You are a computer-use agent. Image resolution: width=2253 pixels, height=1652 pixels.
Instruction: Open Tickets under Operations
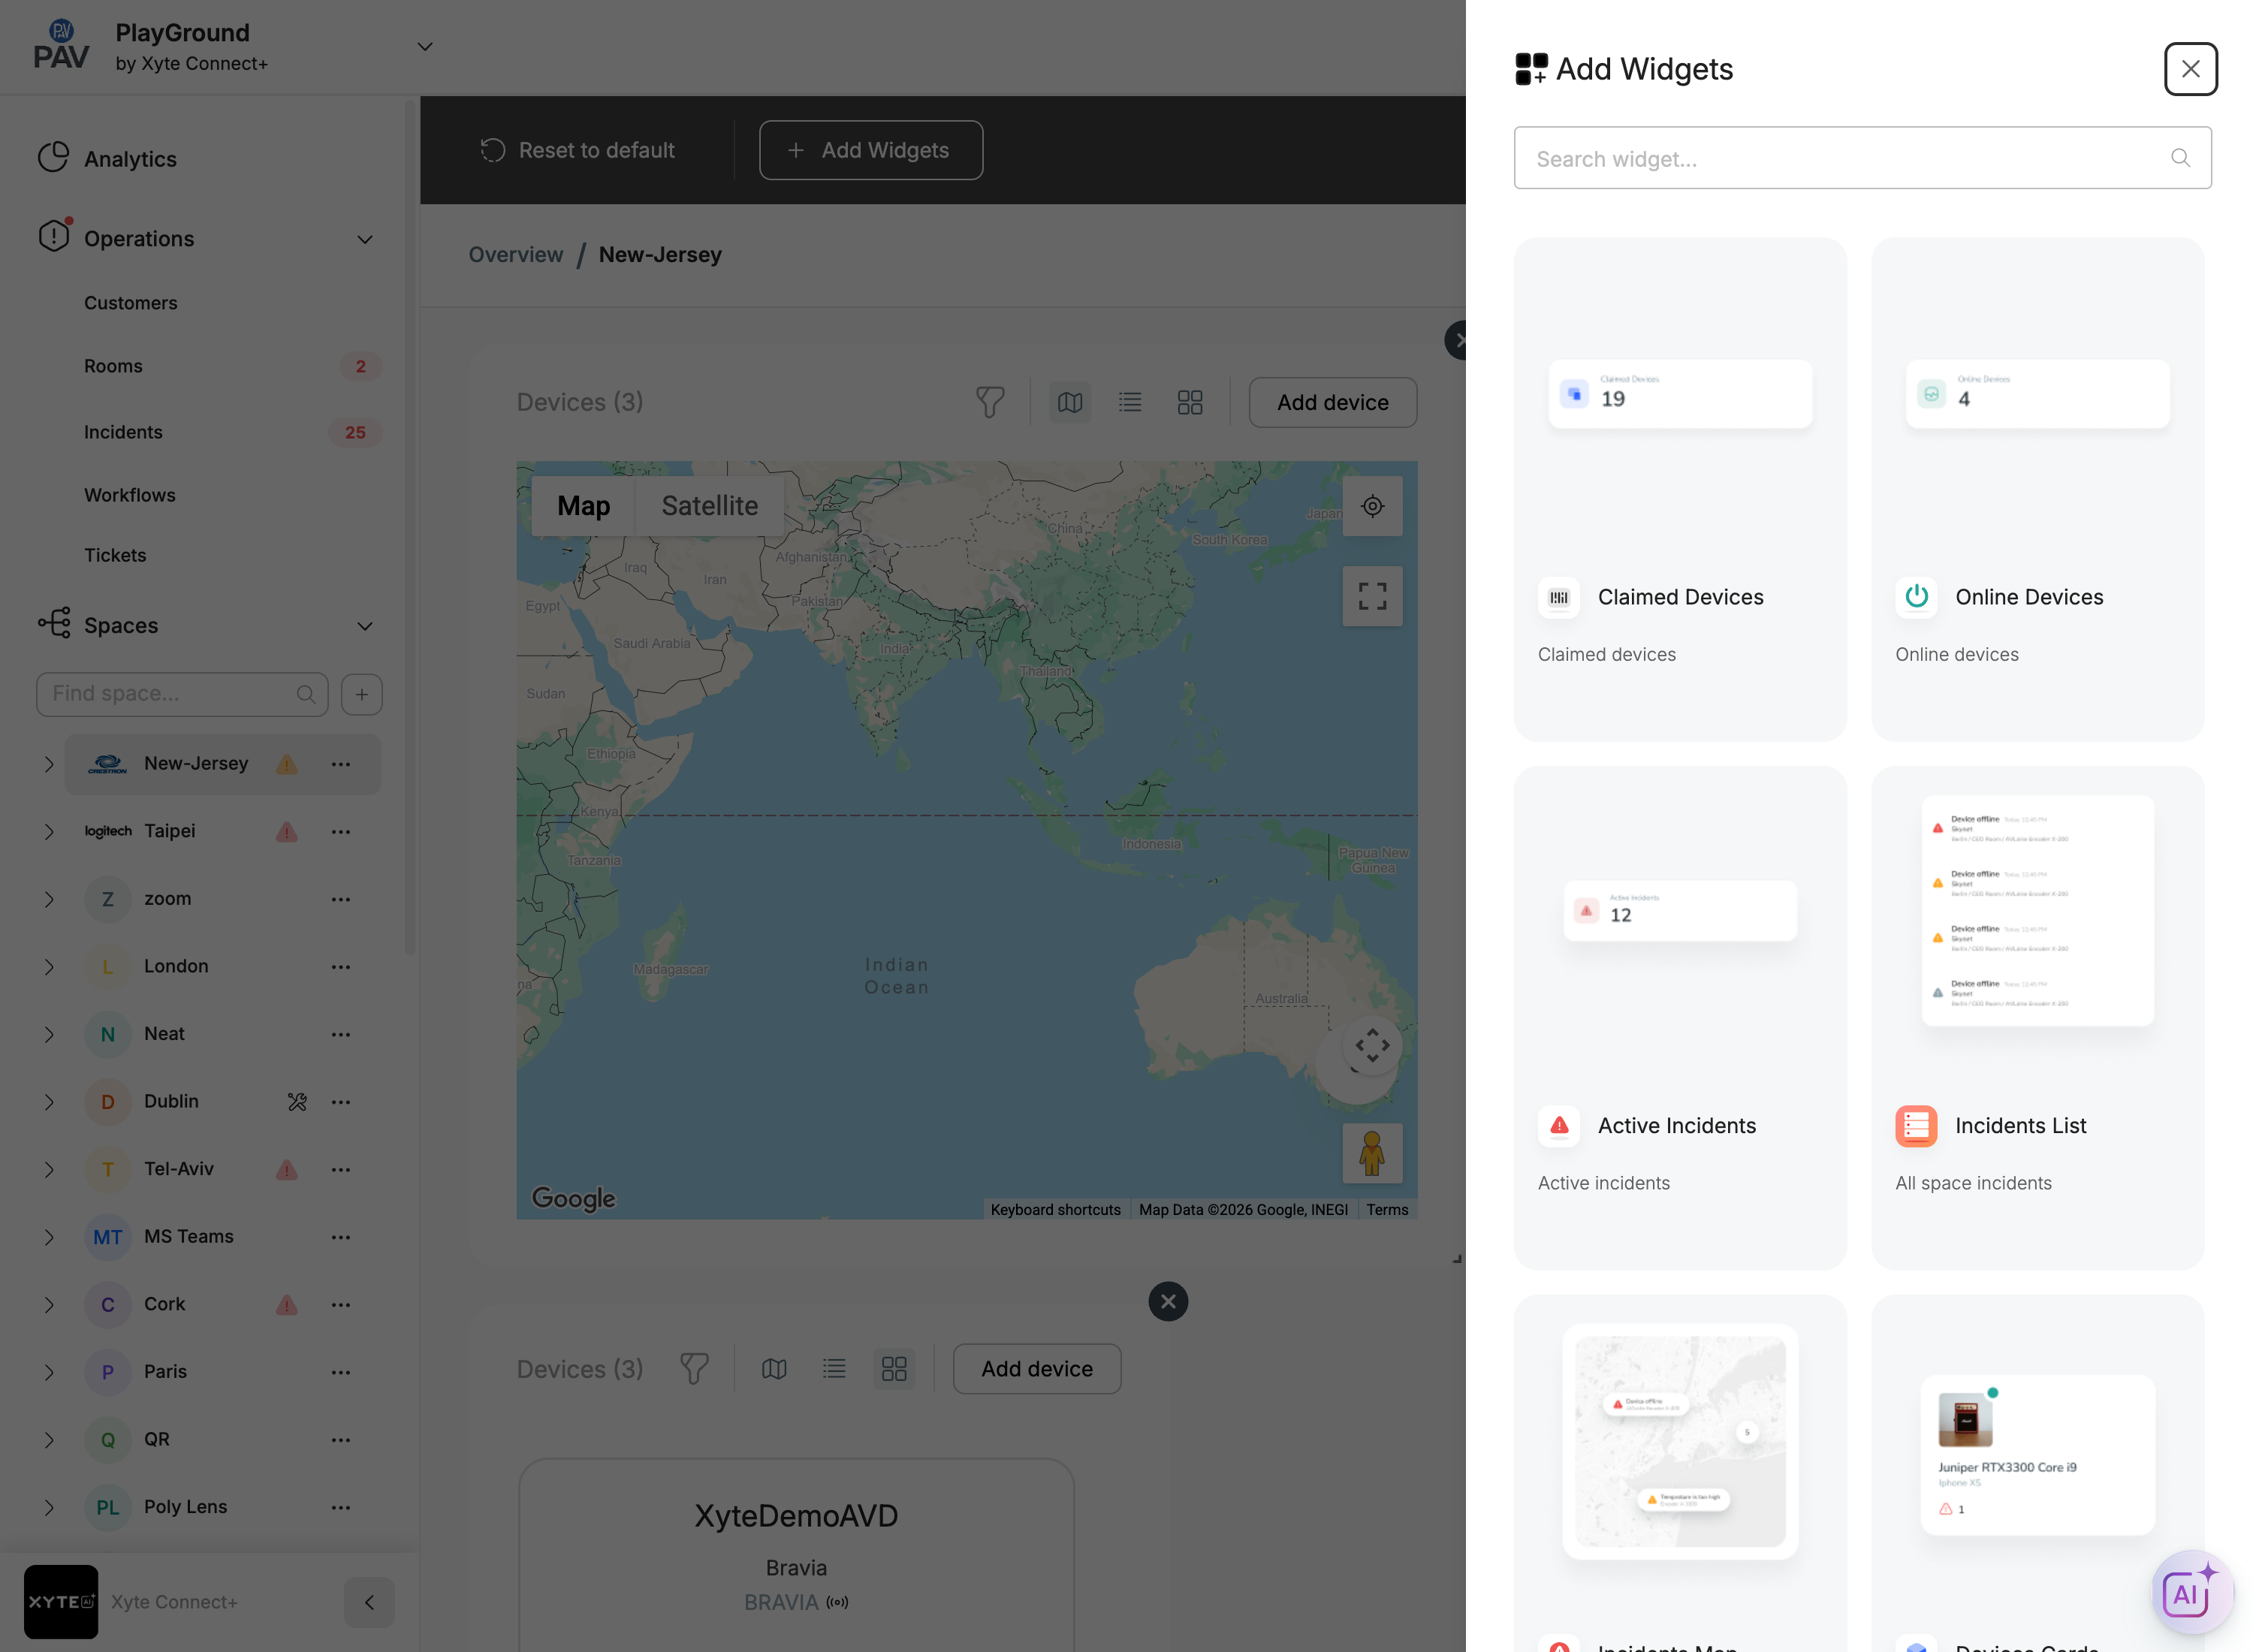pyautogui.click(x=115, y=555)
